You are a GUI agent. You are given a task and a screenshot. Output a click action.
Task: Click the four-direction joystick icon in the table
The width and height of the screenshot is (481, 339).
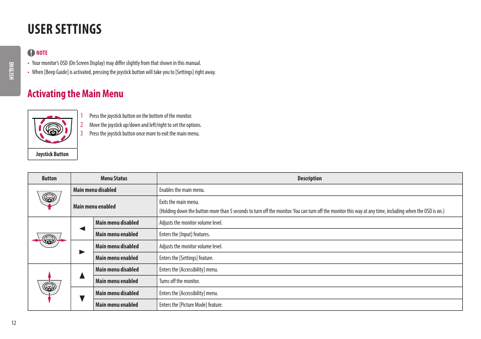[x=49, y=240]
